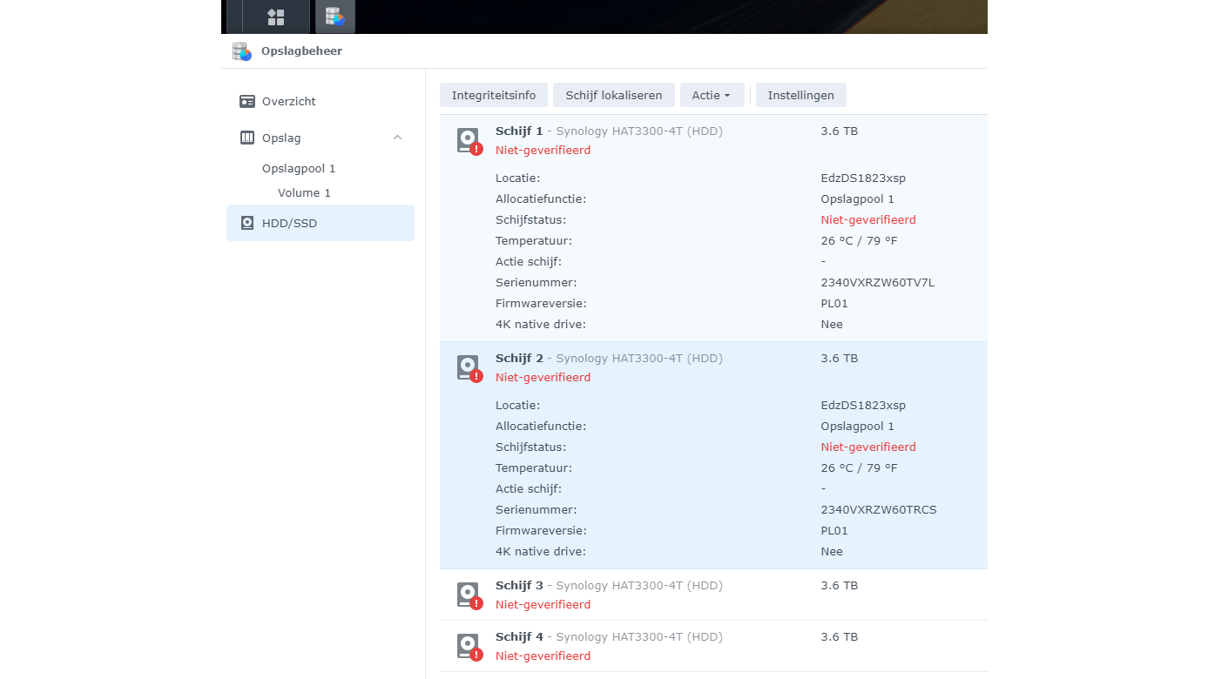Click the disk icon next to Schijf 2
Viewport: 1208px width, 679px height.
(x=468, y=366)
